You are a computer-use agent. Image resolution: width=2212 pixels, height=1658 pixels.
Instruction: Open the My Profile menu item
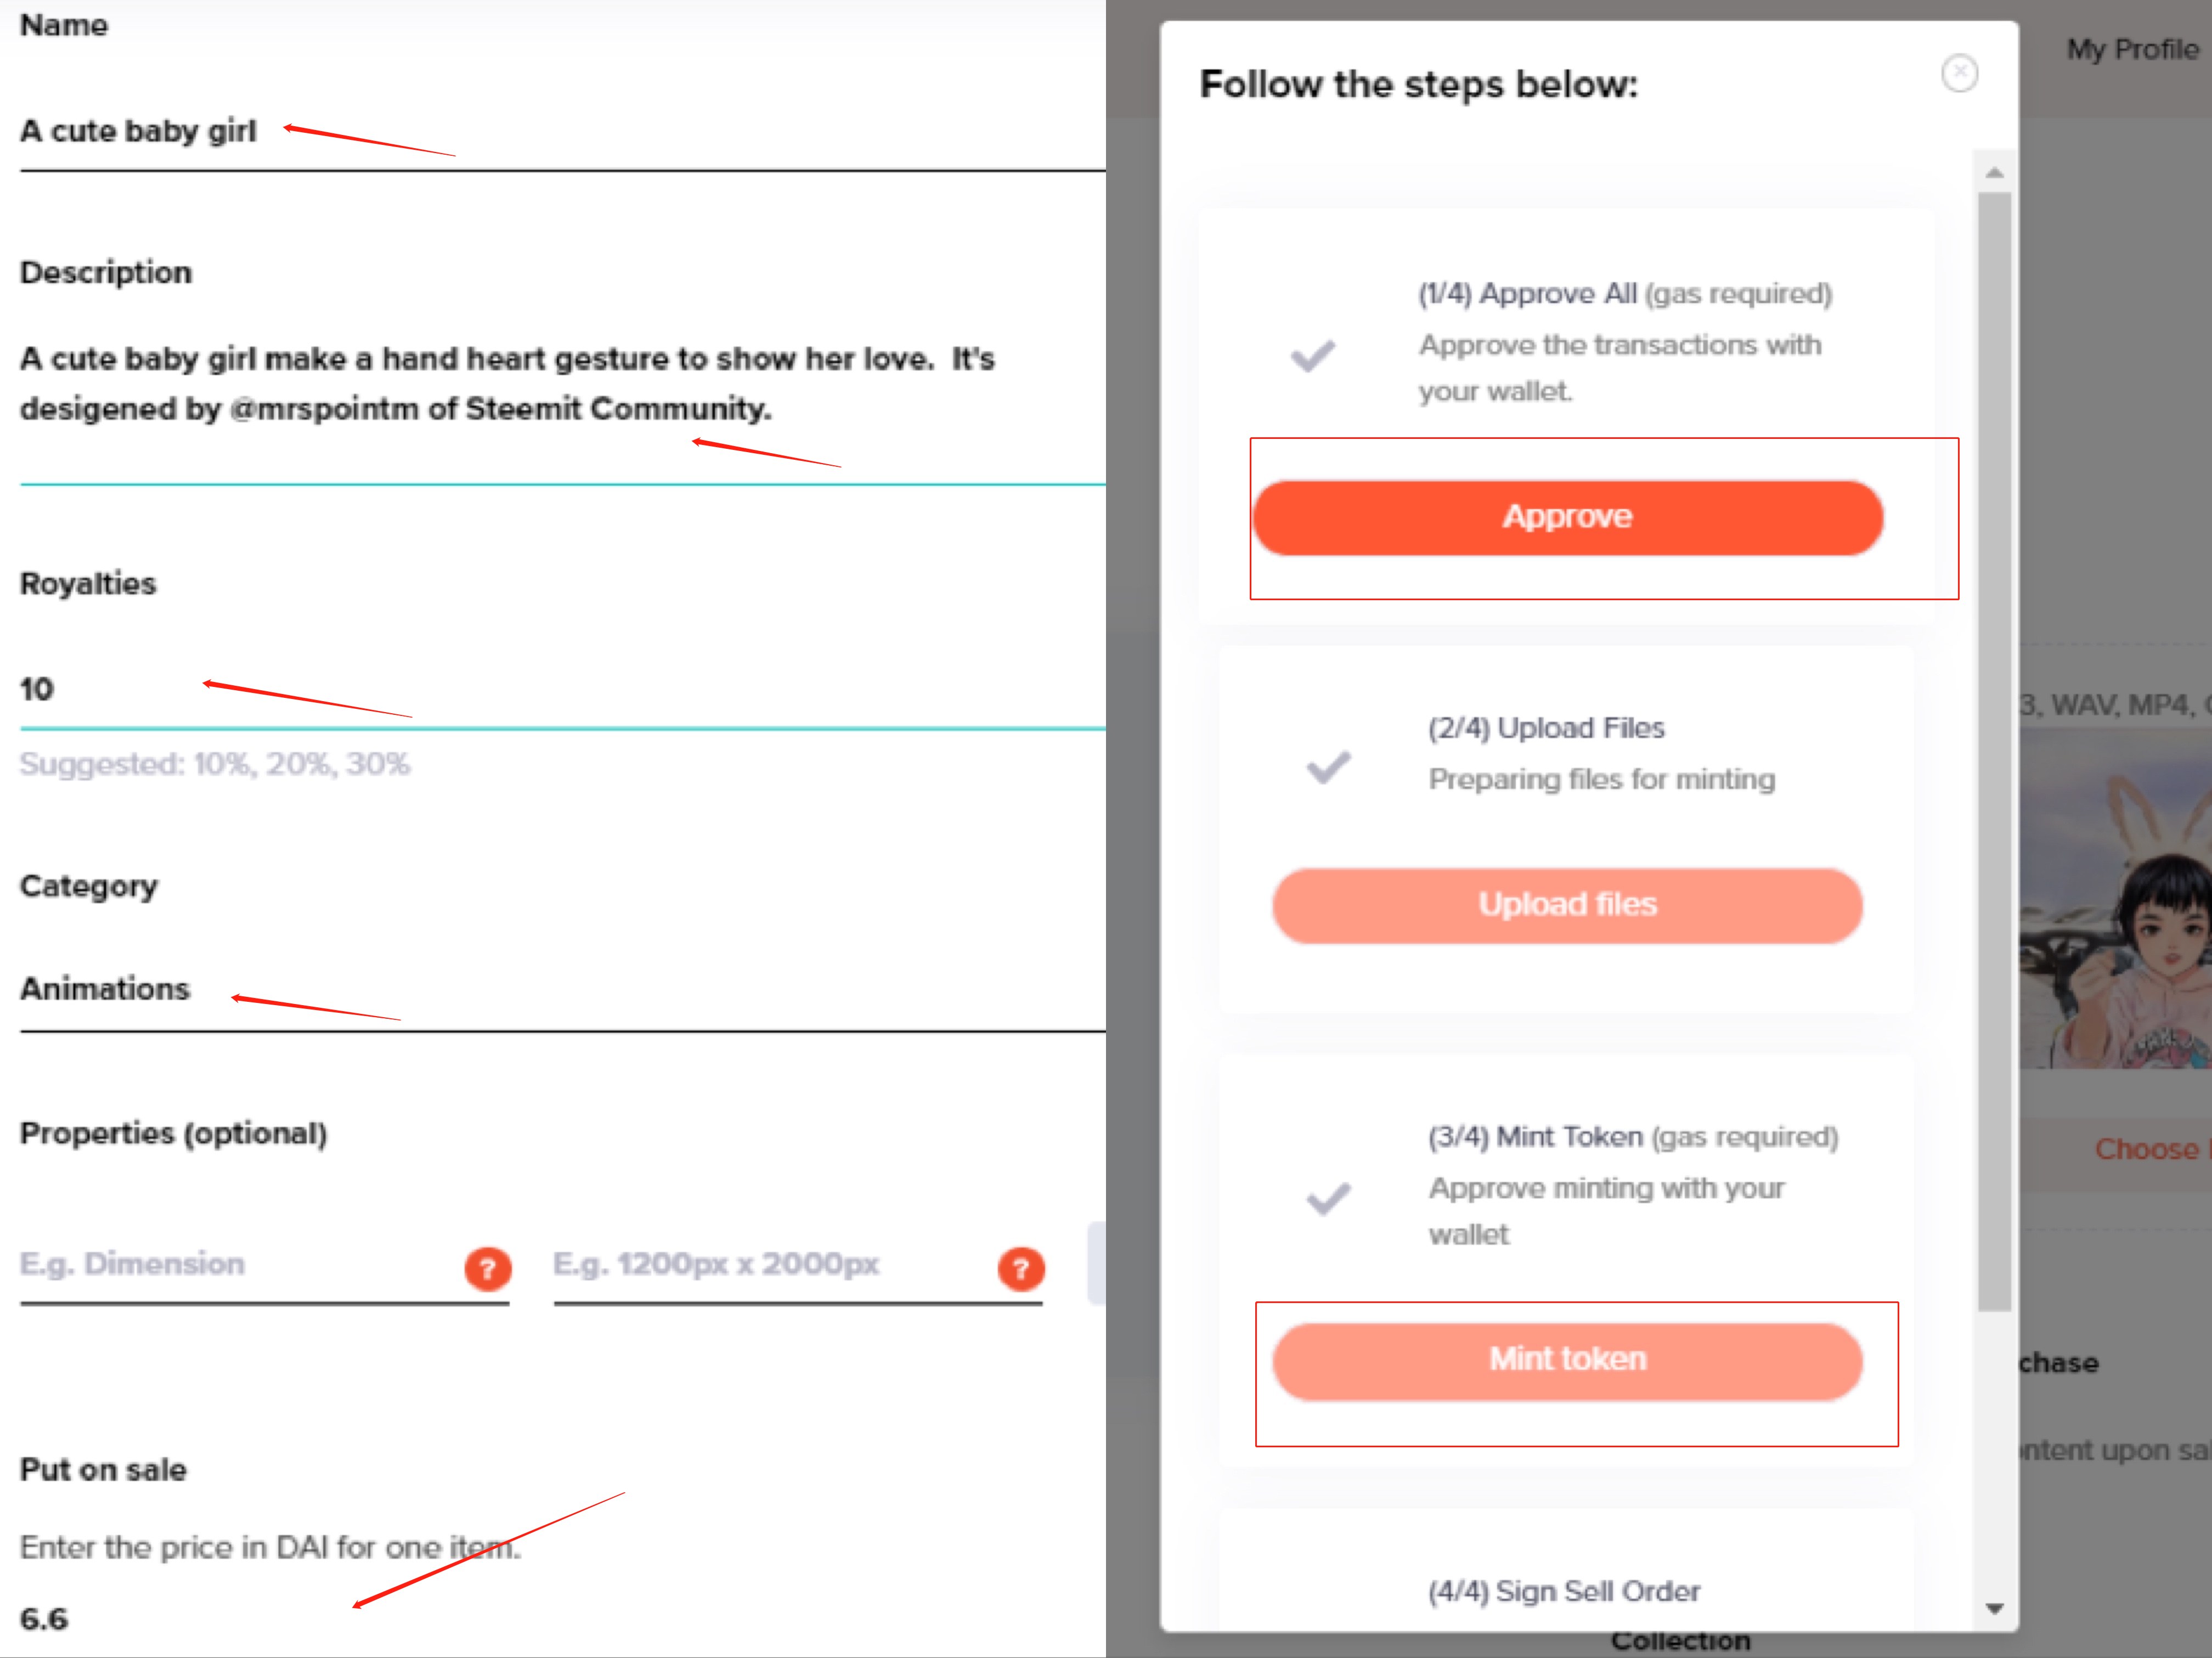pos(2132,49)
